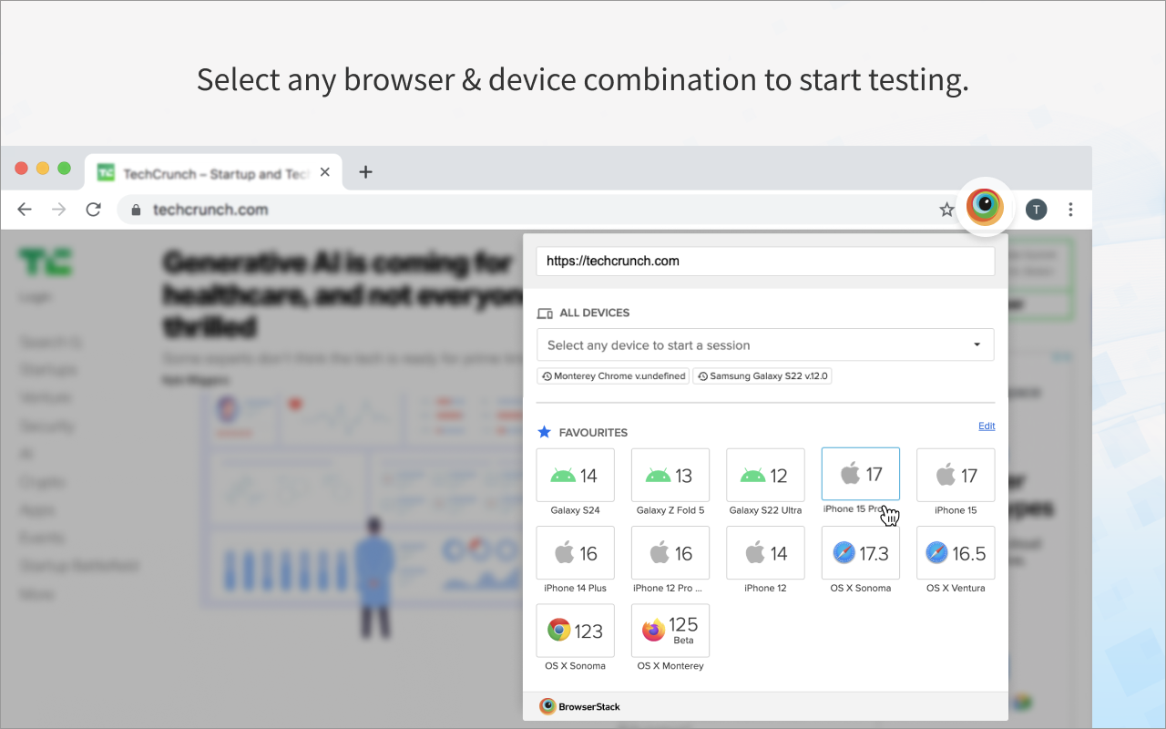Start Chrome 123 on OS X Sonoma
This screenshot has width=1166, height=729.
point(575,631)
